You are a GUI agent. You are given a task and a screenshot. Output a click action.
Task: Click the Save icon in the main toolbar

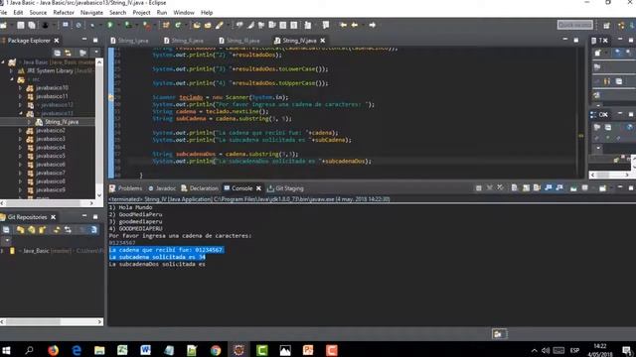21,25
